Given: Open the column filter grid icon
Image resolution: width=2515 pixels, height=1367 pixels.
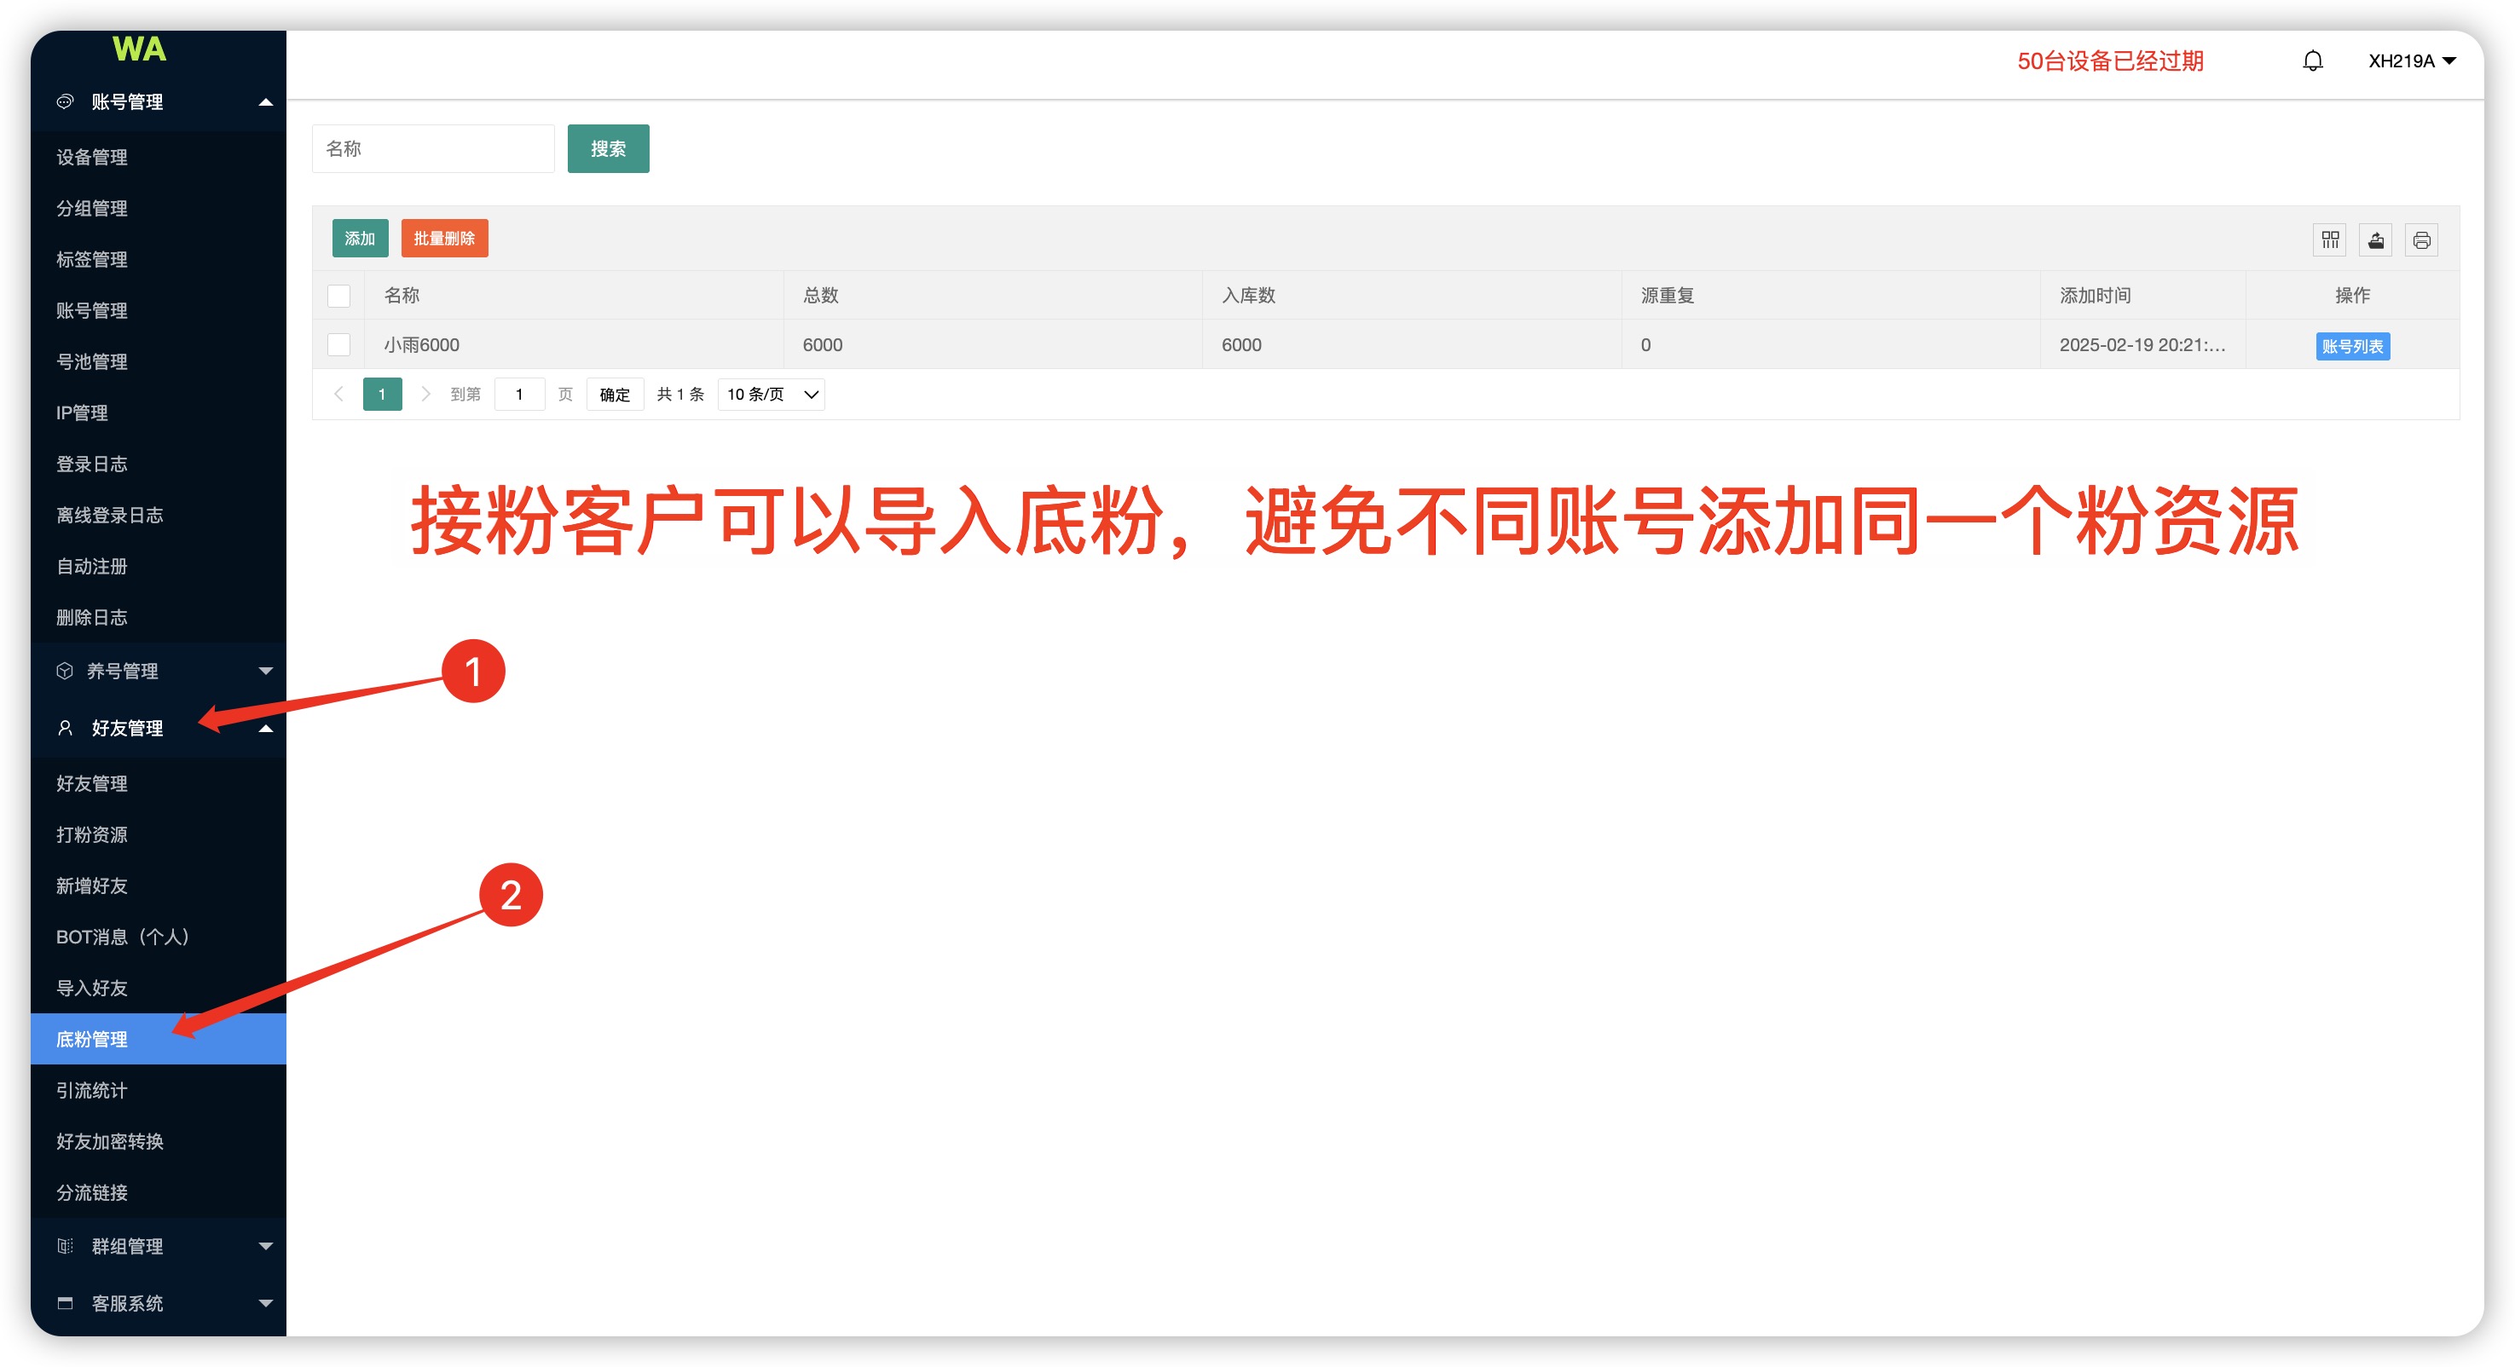Looking at the screenshot, I should pyautogui.click(x=2329, y=240).
